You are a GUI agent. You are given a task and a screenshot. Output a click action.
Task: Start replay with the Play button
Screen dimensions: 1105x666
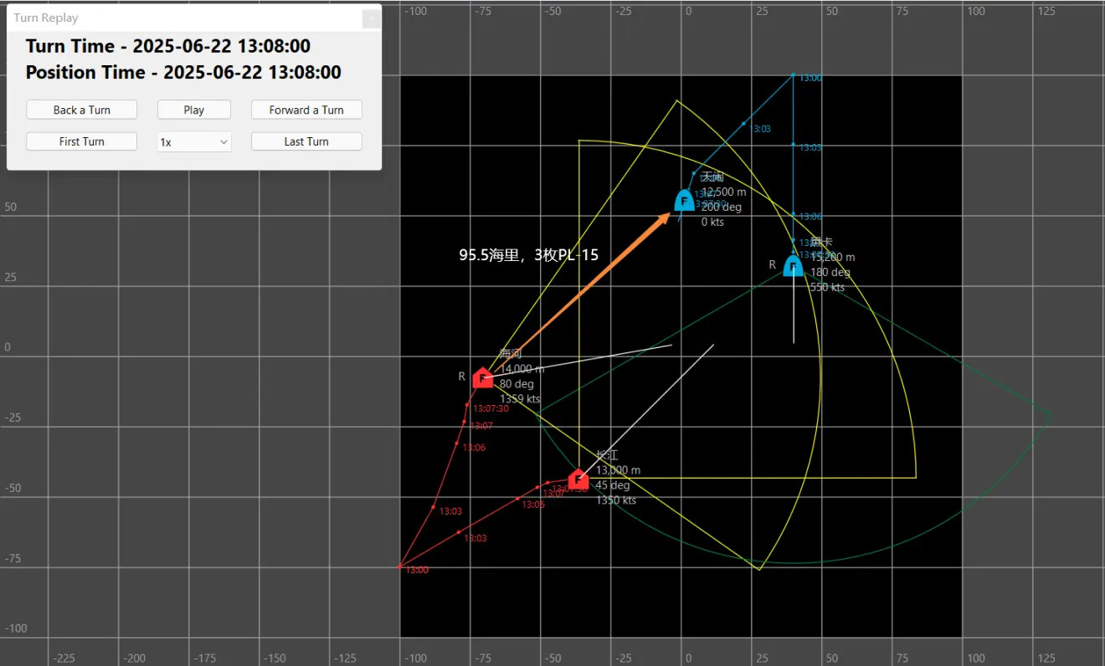tap(194, 110)
